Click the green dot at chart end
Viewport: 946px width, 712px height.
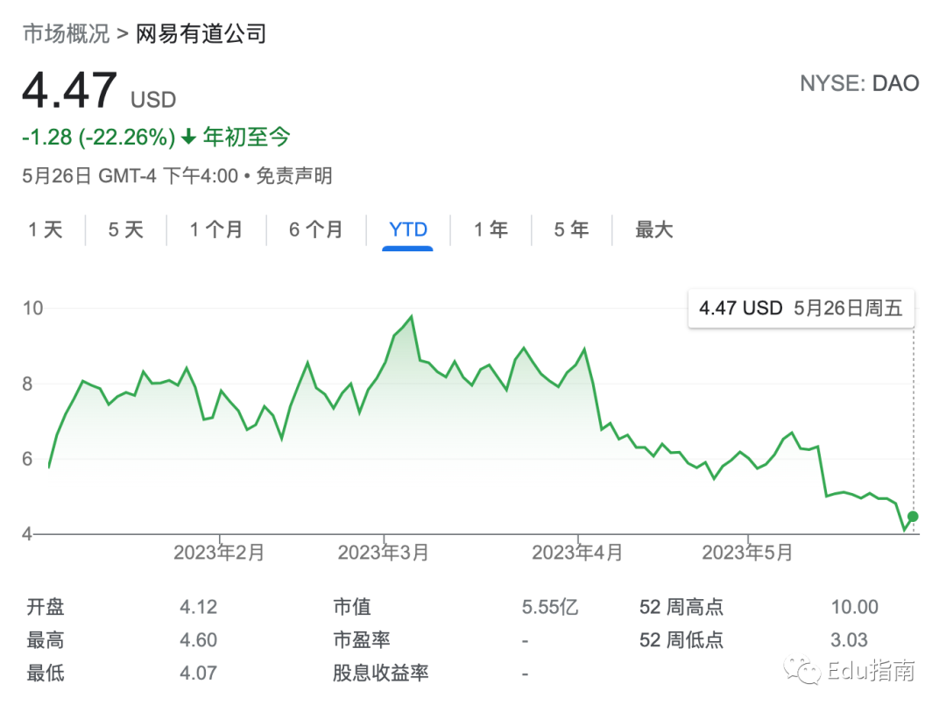click(x=913, y=517)
